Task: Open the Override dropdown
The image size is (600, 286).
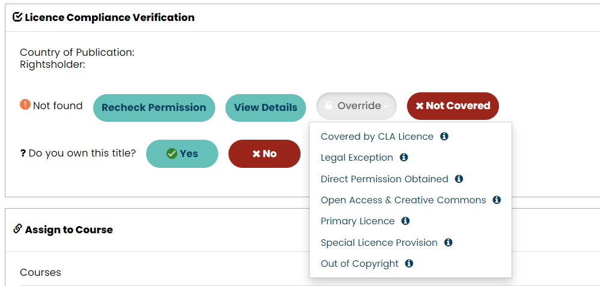Action: coord(357,106)
